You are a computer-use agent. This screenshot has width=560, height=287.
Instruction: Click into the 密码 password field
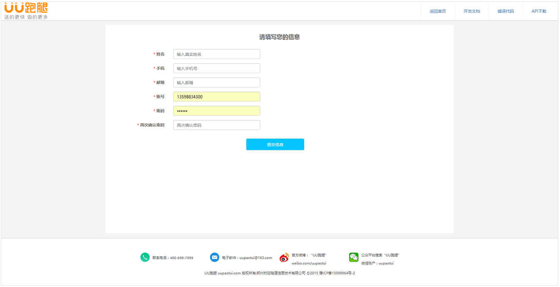click(216, 111)
